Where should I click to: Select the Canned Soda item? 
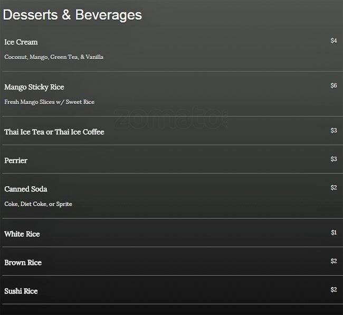(x=26, y=189)
